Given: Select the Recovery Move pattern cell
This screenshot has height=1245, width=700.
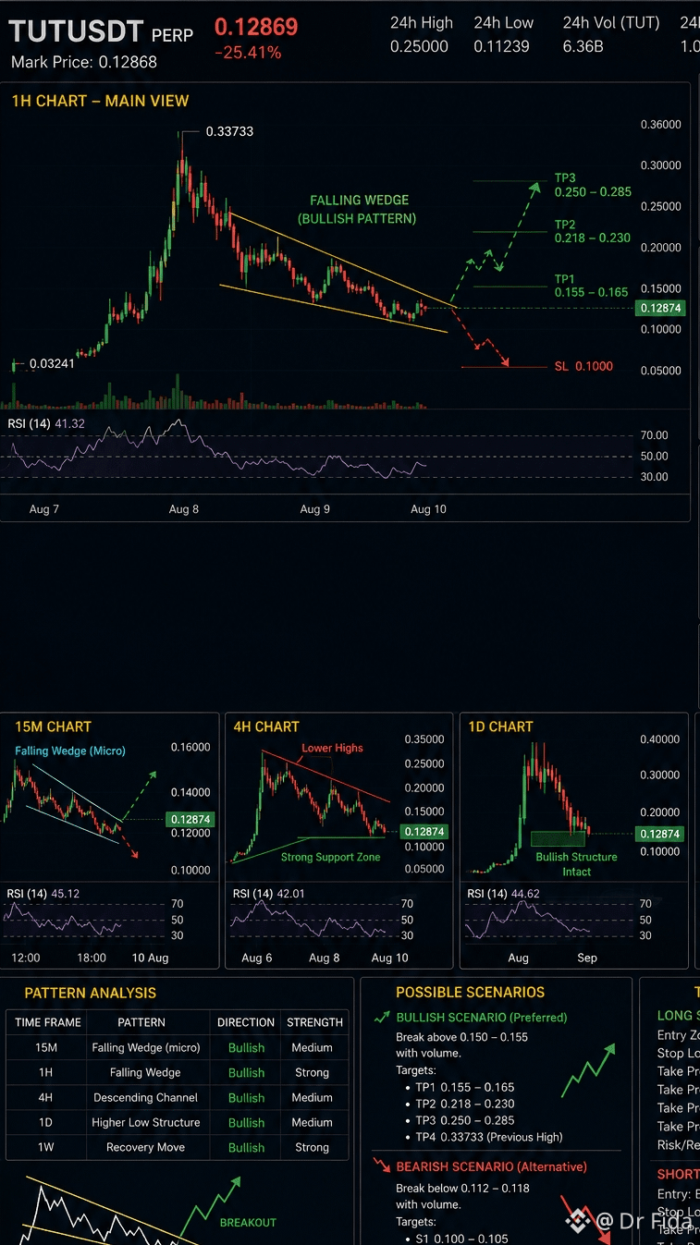Looking at the screenshot, I should tap(146, 1147).
